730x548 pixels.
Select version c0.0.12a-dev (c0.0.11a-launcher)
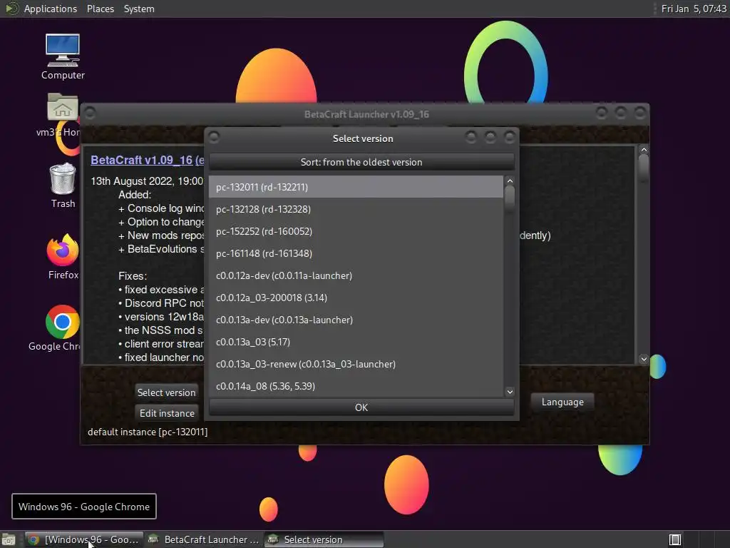356,275
